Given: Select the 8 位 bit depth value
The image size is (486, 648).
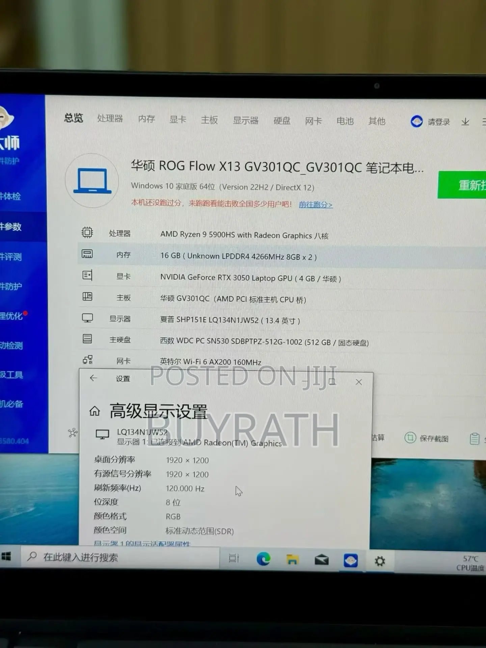Looking at the screenshot, I should coord(173,503).
